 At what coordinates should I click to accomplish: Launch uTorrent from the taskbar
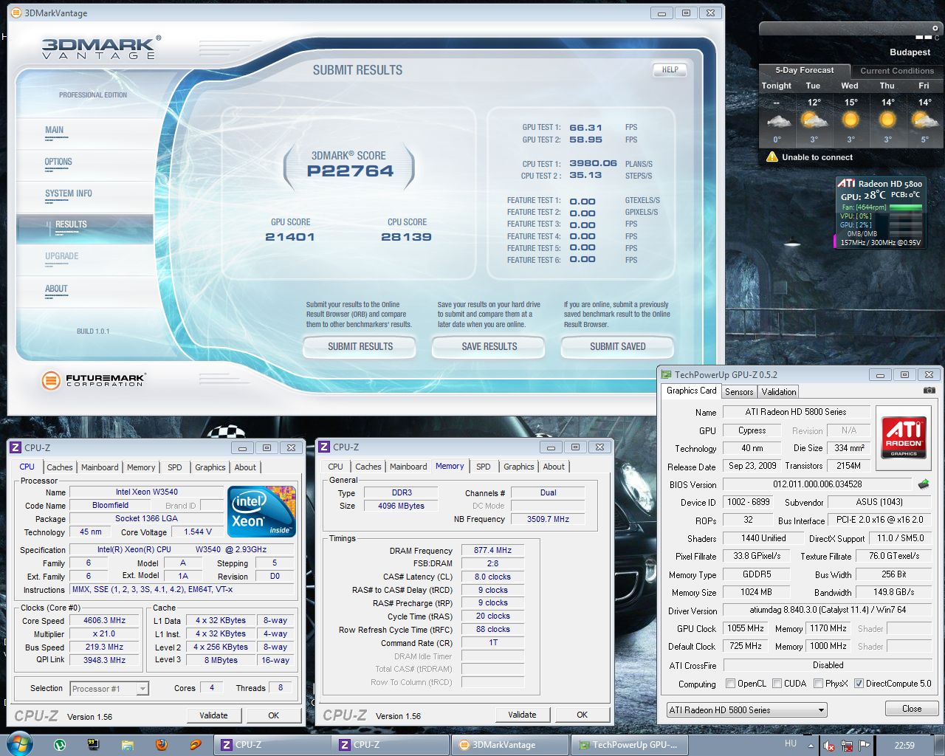point(60,745)
